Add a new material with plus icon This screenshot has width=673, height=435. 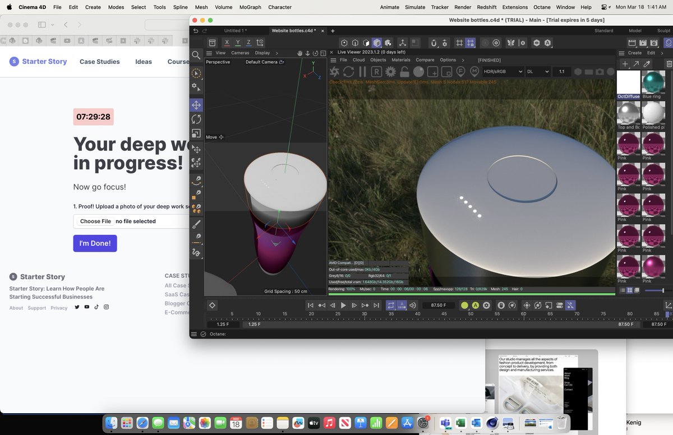(625, 64)
